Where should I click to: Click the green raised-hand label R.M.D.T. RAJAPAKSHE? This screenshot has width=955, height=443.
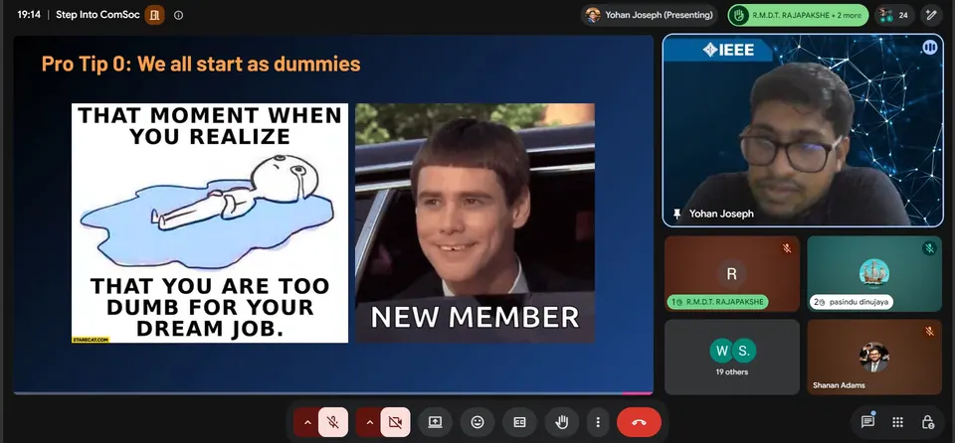[717, 302]
